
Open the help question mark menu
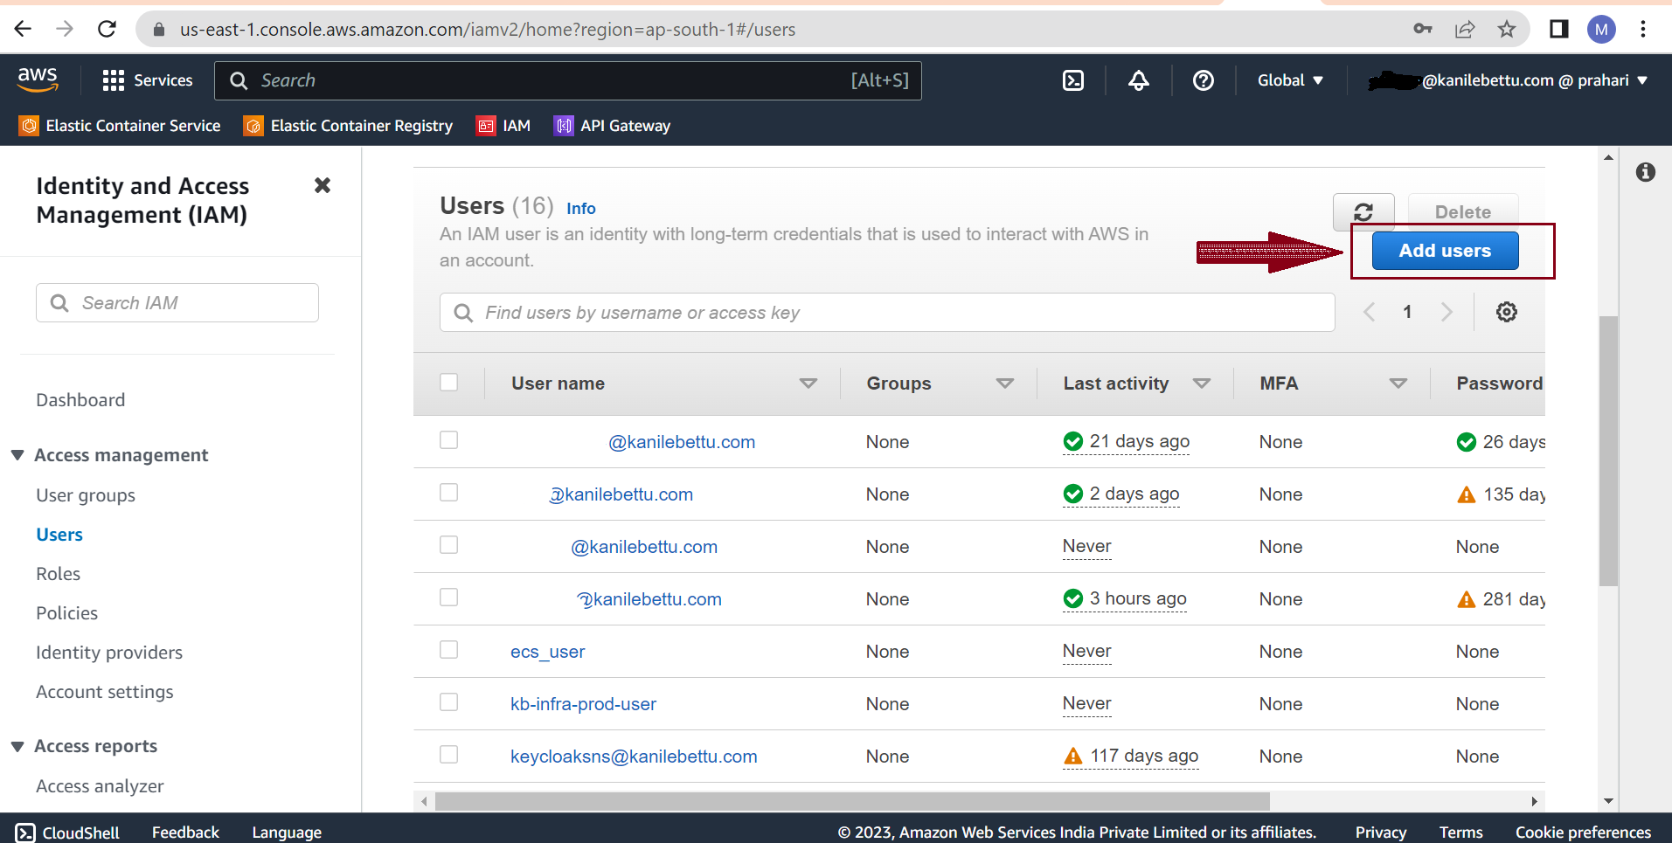pos(1203,80)
